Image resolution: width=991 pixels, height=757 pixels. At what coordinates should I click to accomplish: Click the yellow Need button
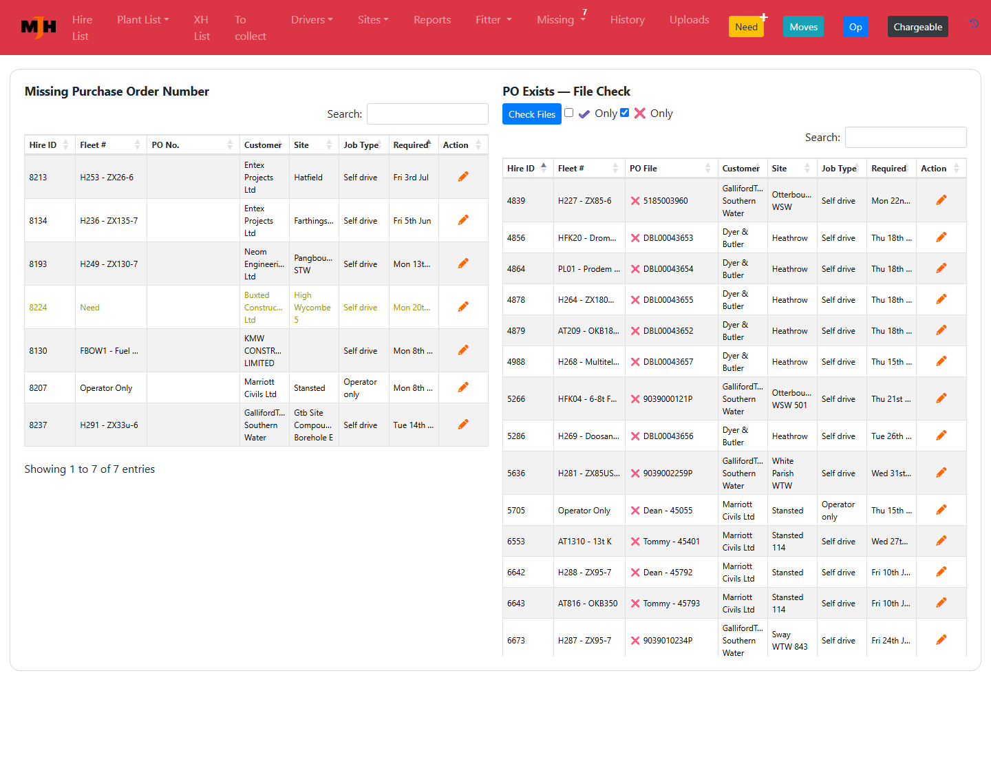coord(746,27)
